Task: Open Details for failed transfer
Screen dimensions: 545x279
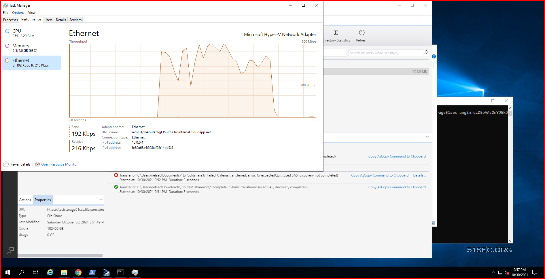Action: click(x=419, y=175)
